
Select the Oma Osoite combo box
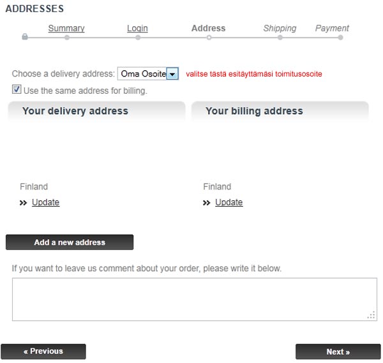coord(148,74)
